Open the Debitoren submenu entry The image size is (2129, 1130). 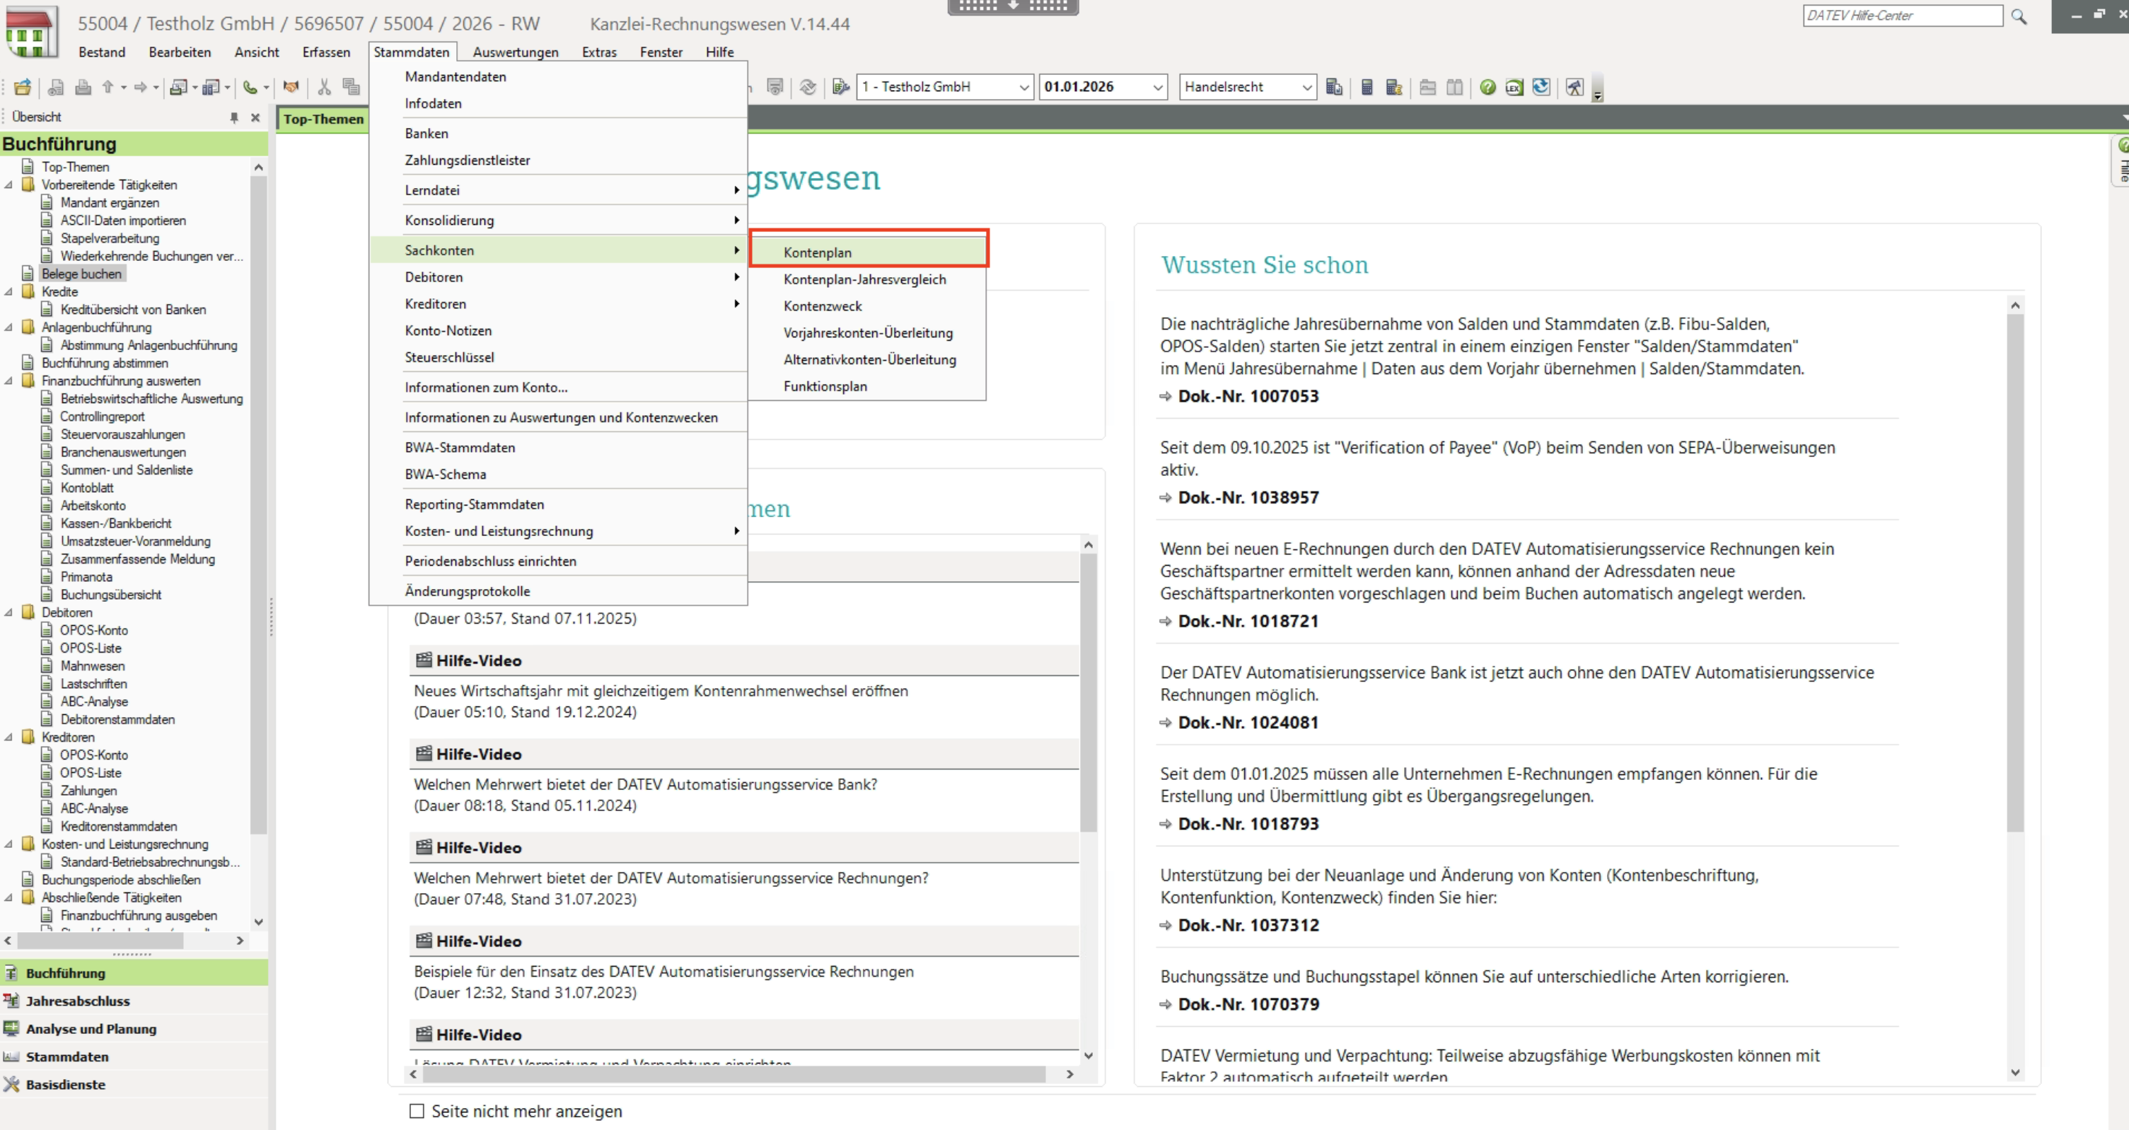559,276
